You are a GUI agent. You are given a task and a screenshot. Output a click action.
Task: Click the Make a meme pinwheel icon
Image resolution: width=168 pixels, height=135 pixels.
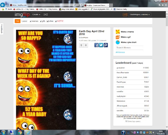(118, 32)
